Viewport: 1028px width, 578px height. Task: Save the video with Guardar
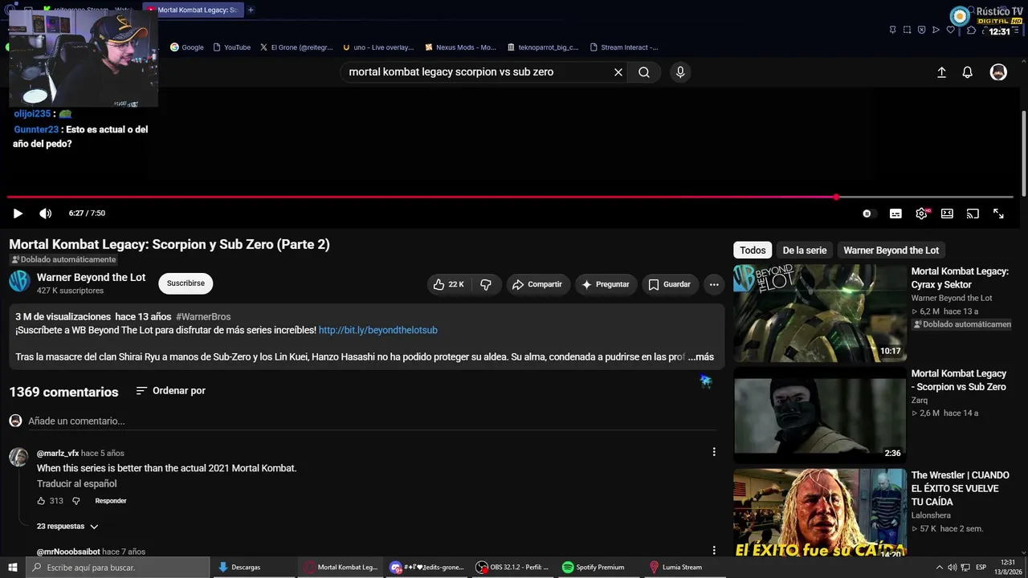669,284
